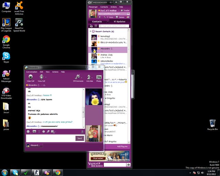Click the paperclip attach file icon
The width and height of the screenshot is (220, 176).
[48, 132]
